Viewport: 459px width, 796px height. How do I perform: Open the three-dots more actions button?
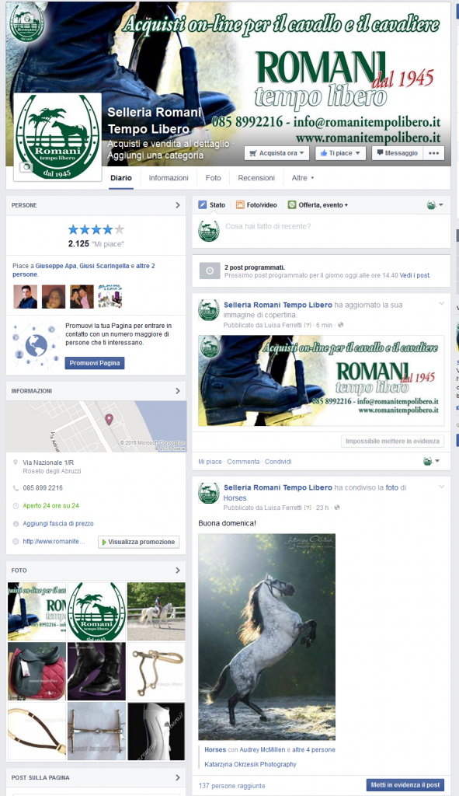tap(433, 153)
